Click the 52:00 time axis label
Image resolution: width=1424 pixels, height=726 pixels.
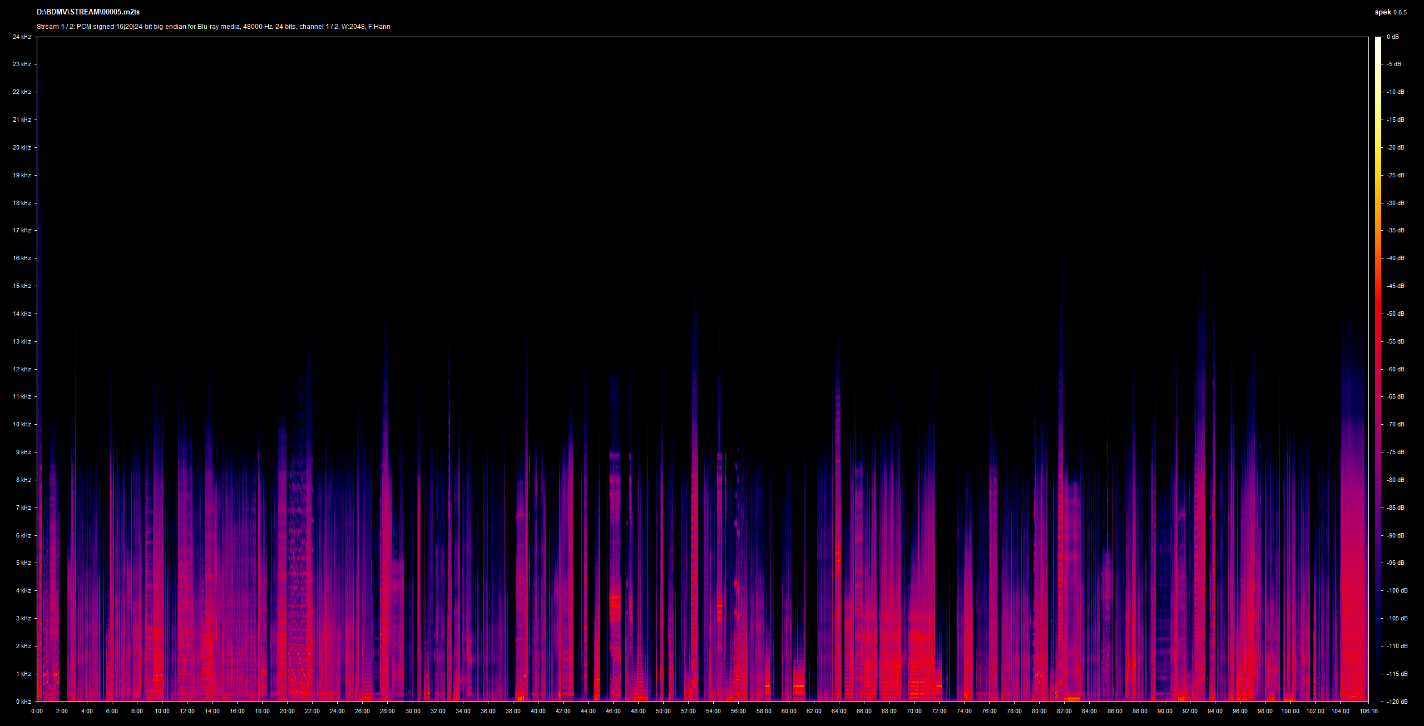pyautogui.click(x=688, y=711)
